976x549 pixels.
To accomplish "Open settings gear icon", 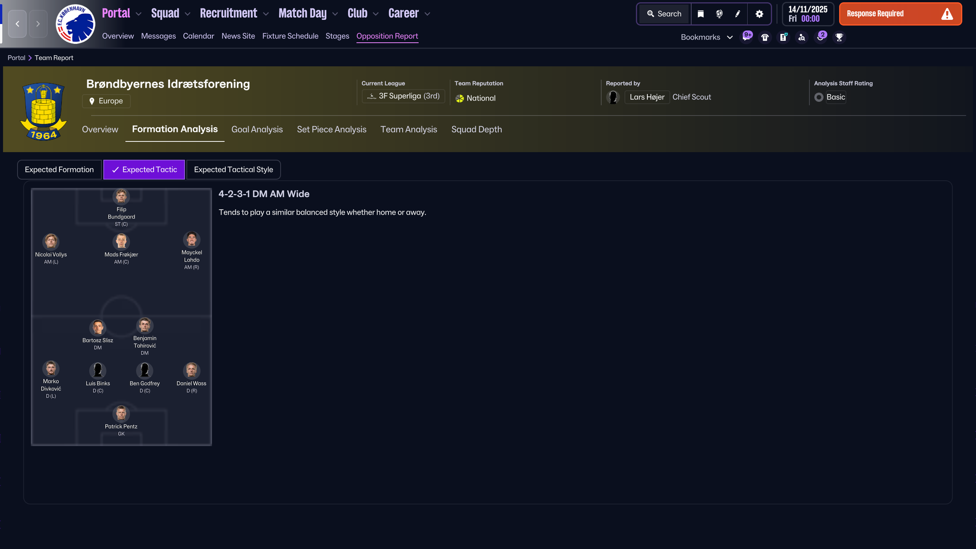I will coord(759,14).
